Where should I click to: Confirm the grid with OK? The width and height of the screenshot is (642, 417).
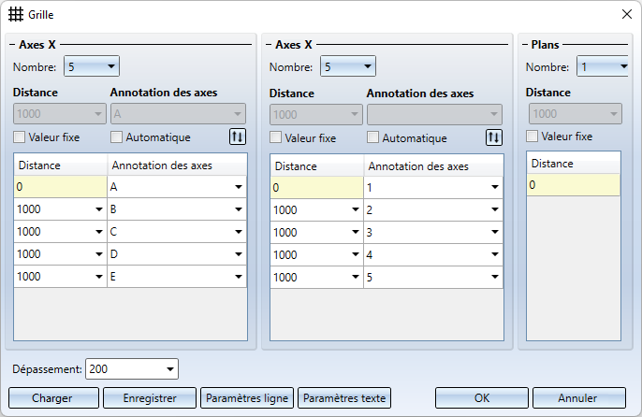point(481,397)
